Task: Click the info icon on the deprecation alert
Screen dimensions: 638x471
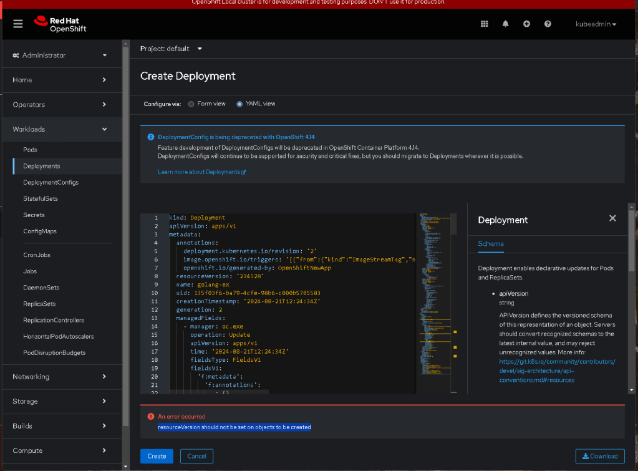Action: pyautogui.click(x=150, y=137)
